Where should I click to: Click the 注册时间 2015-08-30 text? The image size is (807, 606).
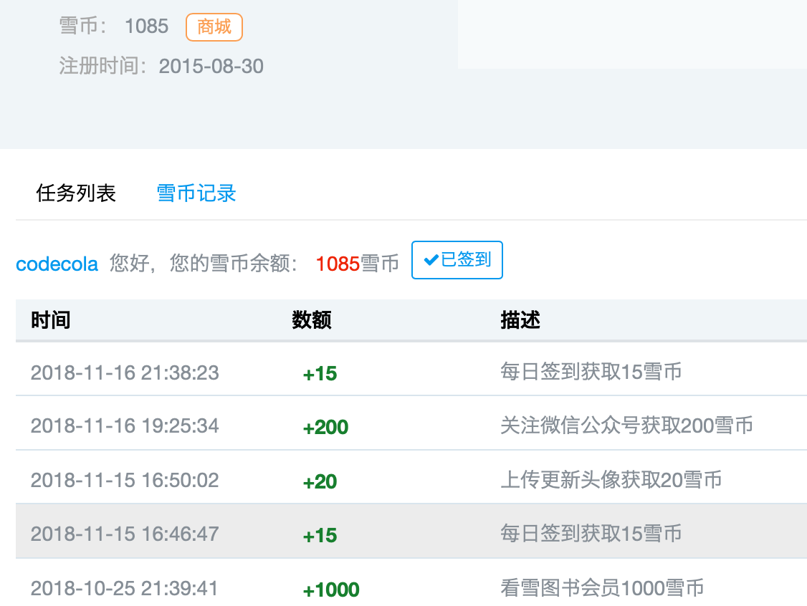161,67
